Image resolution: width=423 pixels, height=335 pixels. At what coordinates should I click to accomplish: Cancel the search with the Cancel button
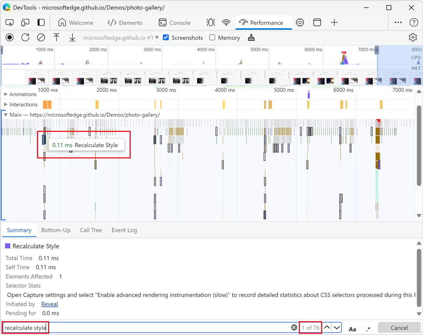point(399,327)
